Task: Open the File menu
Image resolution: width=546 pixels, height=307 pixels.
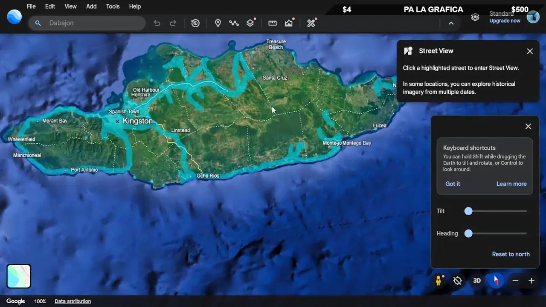Action: point(31,6)
